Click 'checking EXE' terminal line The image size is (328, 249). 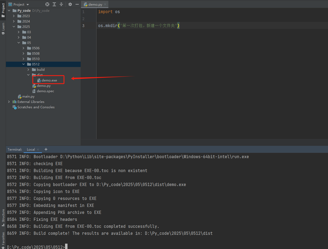35,164
